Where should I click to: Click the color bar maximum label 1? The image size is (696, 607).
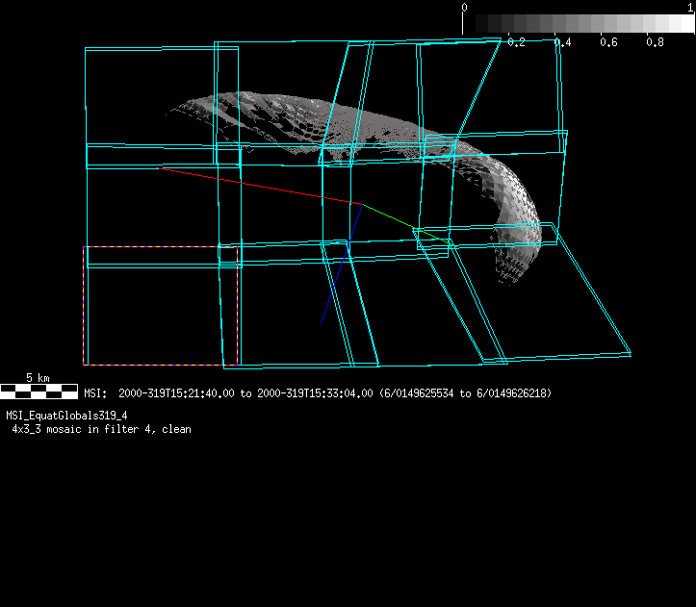690,7
